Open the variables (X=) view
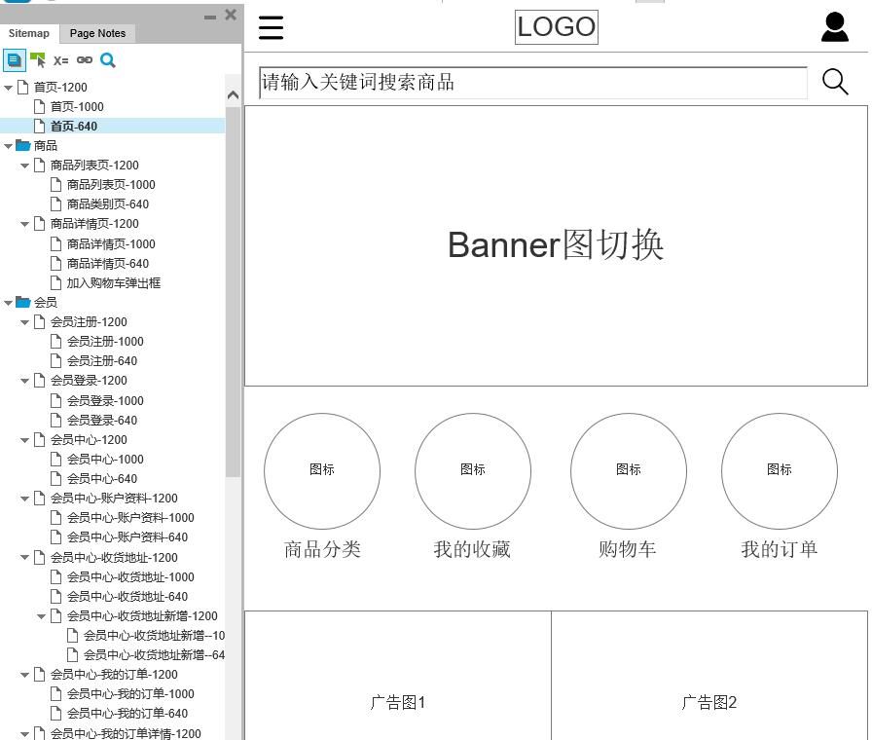This screenshot has height=740, width=872. pyautogui.click(x=61, y=60)
